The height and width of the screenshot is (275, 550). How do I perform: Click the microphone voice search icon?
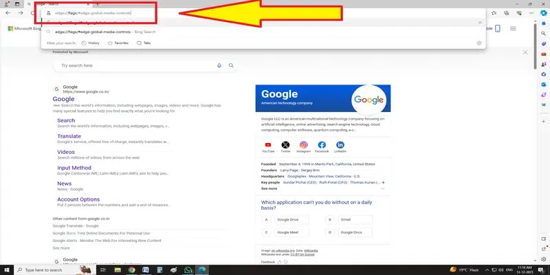click(x=219, y=65)
